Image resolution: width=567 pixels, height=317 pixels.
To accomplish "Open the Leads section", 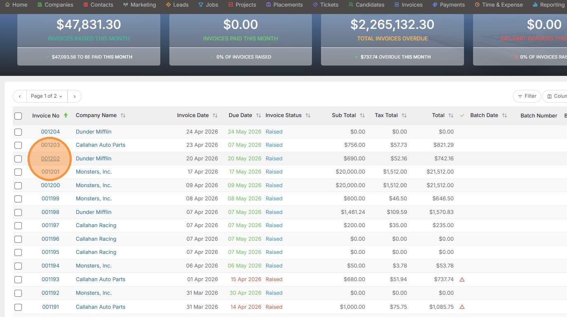I will coord(177,5).
